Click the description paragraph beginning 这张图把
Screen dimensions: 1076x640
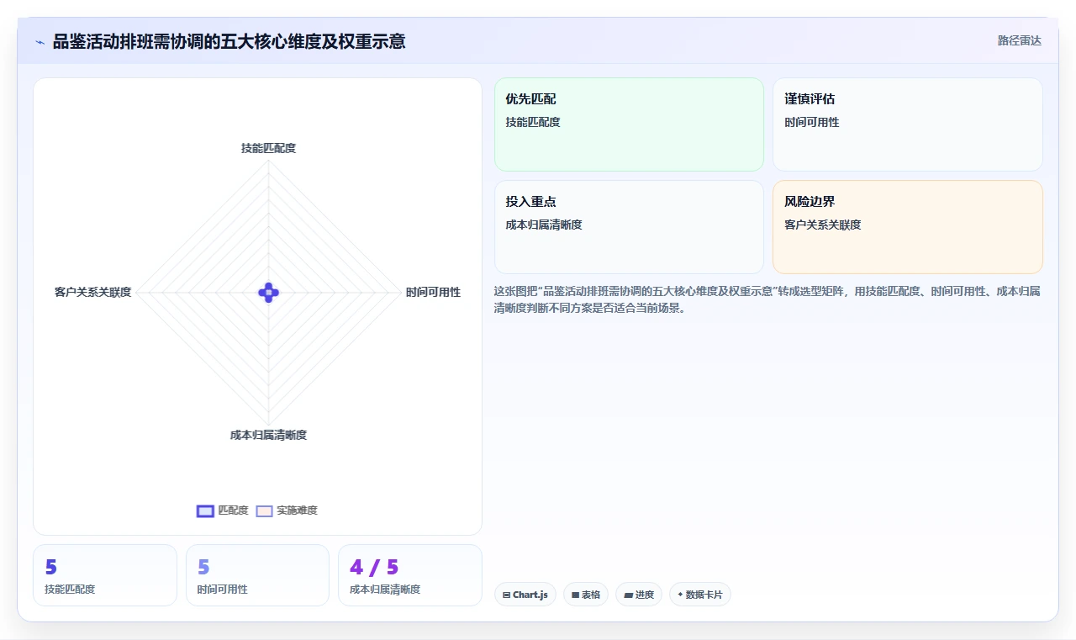pos(767,299)
